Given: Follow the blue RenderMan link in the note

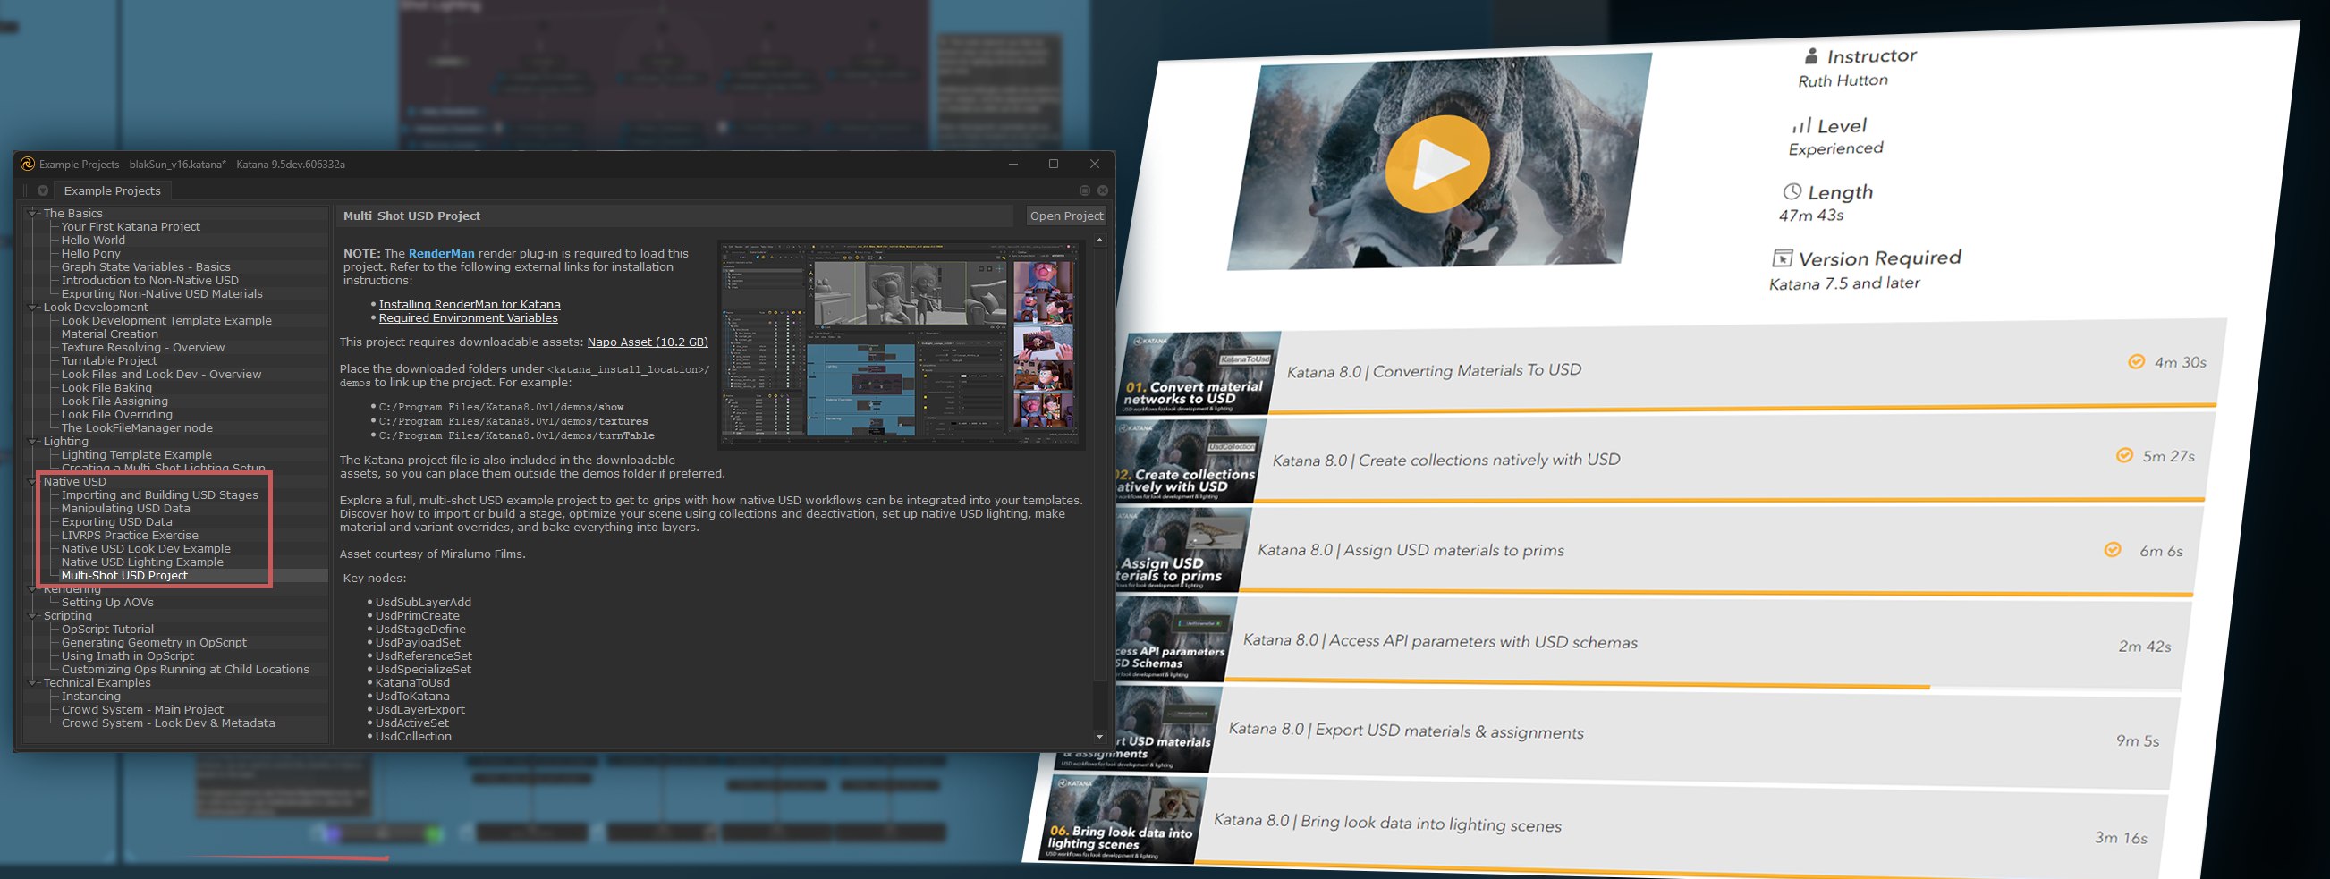Looking at the screenshot, I should pyautogui.click(x=441, y=254).
